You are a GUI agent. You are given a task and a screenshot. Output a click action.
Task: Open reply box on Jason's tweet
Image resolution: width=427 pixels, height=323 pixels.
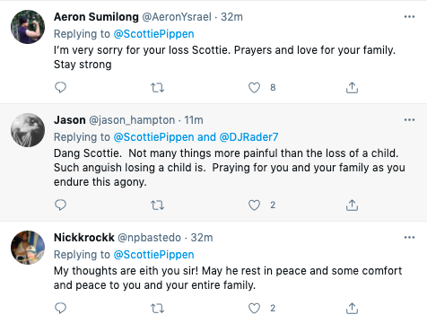point(60,205)
